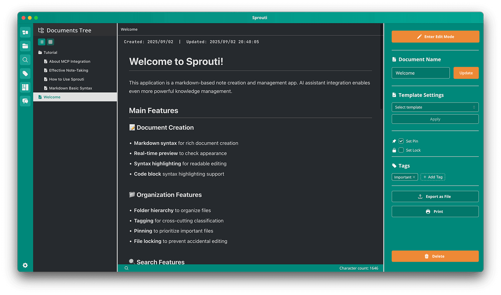Click the Enter Edit Mode button

click(x=435, y=37)
